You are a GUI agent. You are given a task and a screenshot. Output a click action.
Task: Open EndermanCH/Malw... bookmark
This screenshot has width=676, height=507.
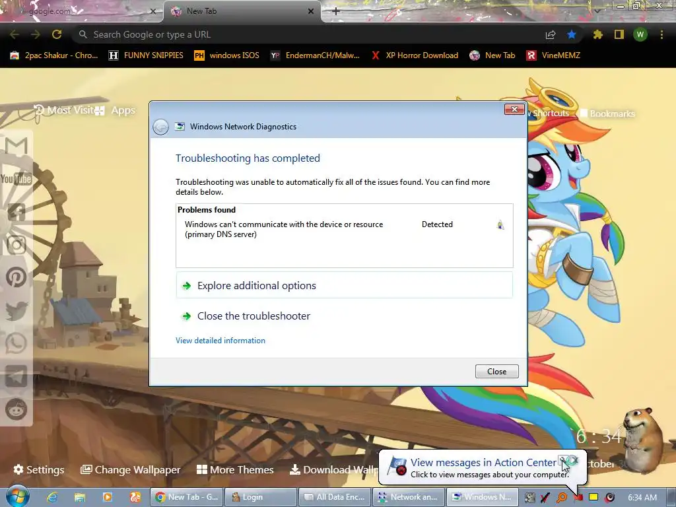pyautogui.click(x=315, y=55)
